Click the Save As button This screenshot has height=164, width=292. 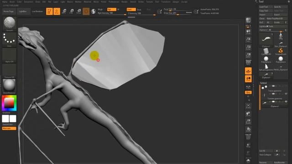[281, 7]
